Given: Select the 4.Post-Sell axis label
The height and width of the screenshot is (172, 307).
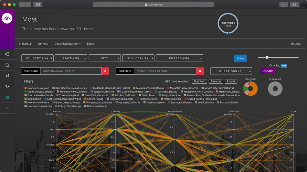Looking at the screenshot, I should click(x=234, y=111).
